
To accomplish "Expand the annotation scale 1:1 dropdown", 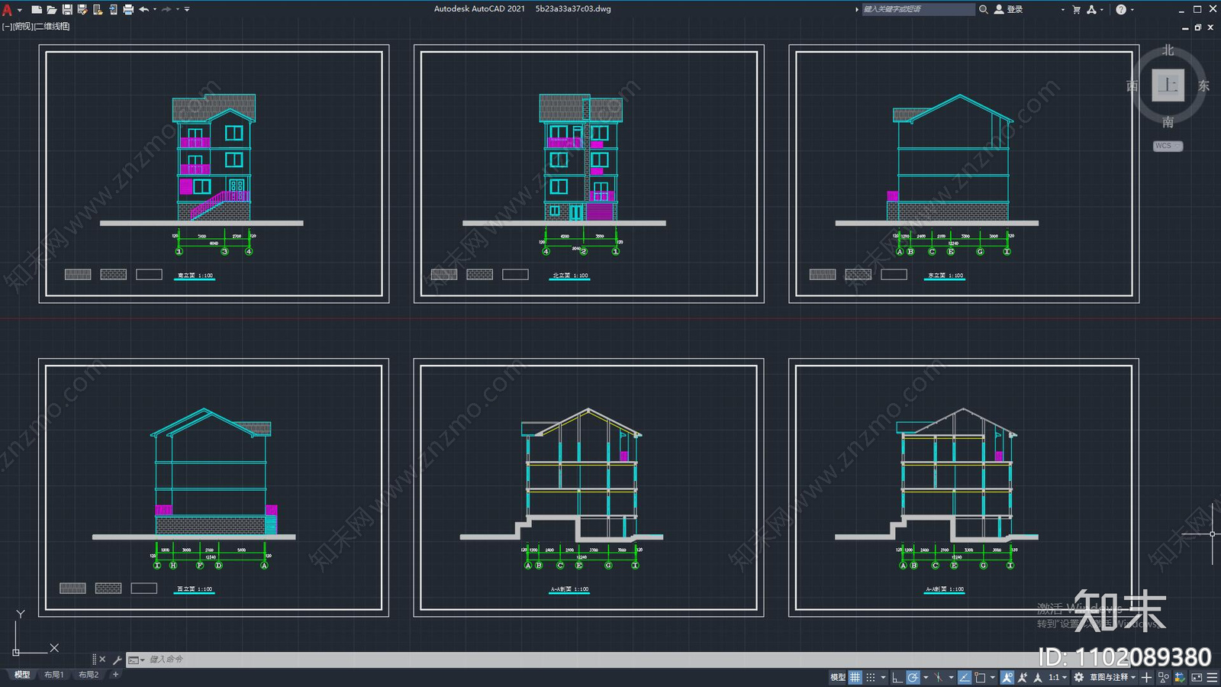I will click(1057, 677).
